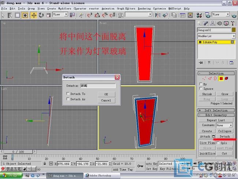Switch to the Create command panel

tap(199, 23)
